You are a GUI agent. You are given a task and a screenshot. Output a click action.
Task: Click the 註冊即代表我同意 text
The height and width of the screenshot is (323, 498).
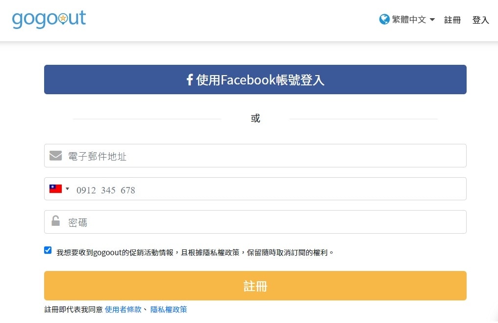[x=74, y=309]
